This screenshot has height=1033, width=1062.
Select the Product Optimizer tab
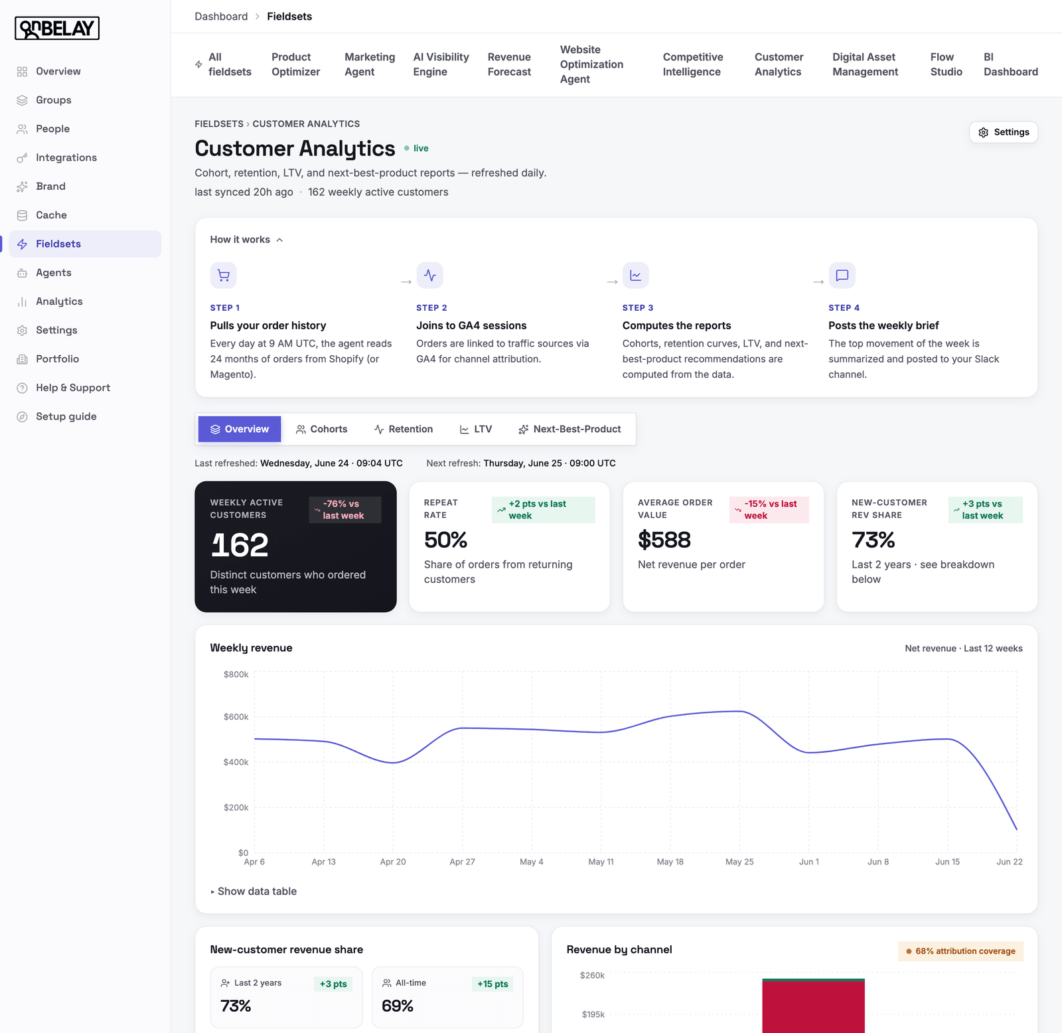click(x=296, y=64)
